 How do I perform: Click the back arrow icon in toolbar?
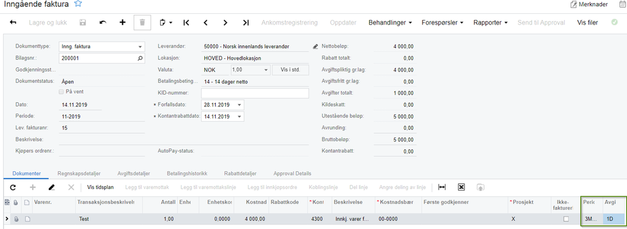pyautogui.click(x=13, y=23)
